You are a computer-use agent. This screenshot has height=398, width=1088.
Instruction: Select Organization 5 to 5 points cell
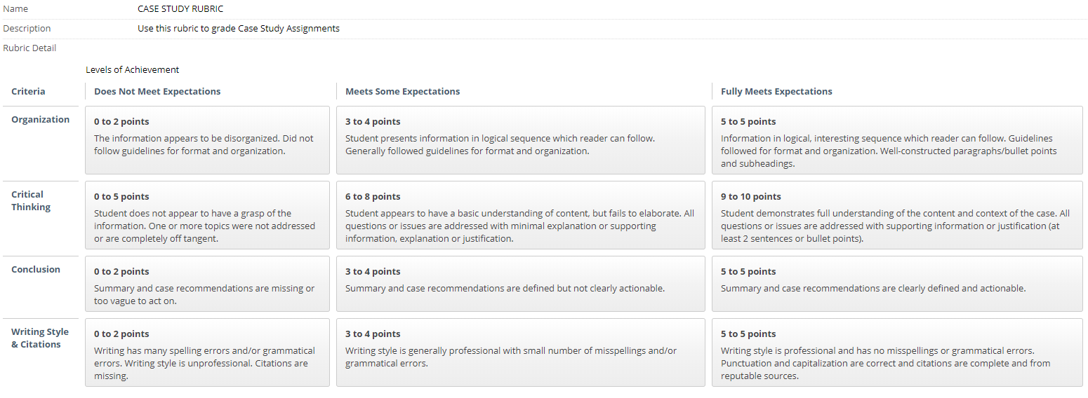pos(897,140)
